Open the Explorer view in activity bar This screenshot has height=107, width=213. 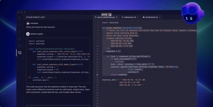pos(20,18)
